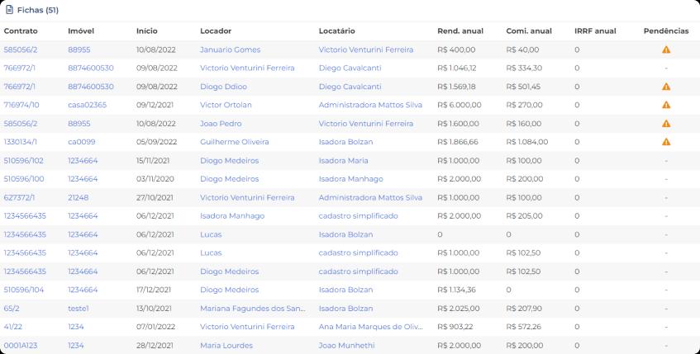The height and width of the screenshot is (354, 700).
Task: Open contract 510596/100
Action: [x=24, y=179]
